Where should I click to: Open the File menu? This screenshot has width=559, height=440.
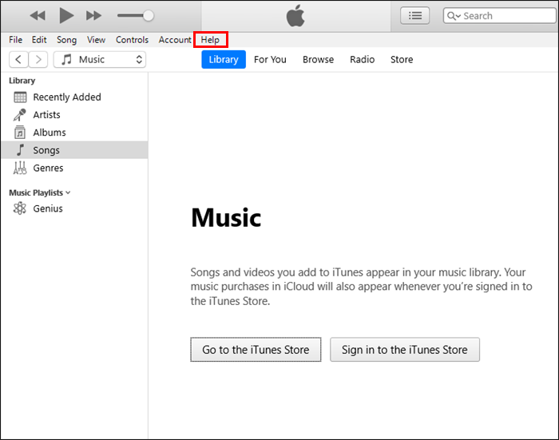tap(15, 40)
